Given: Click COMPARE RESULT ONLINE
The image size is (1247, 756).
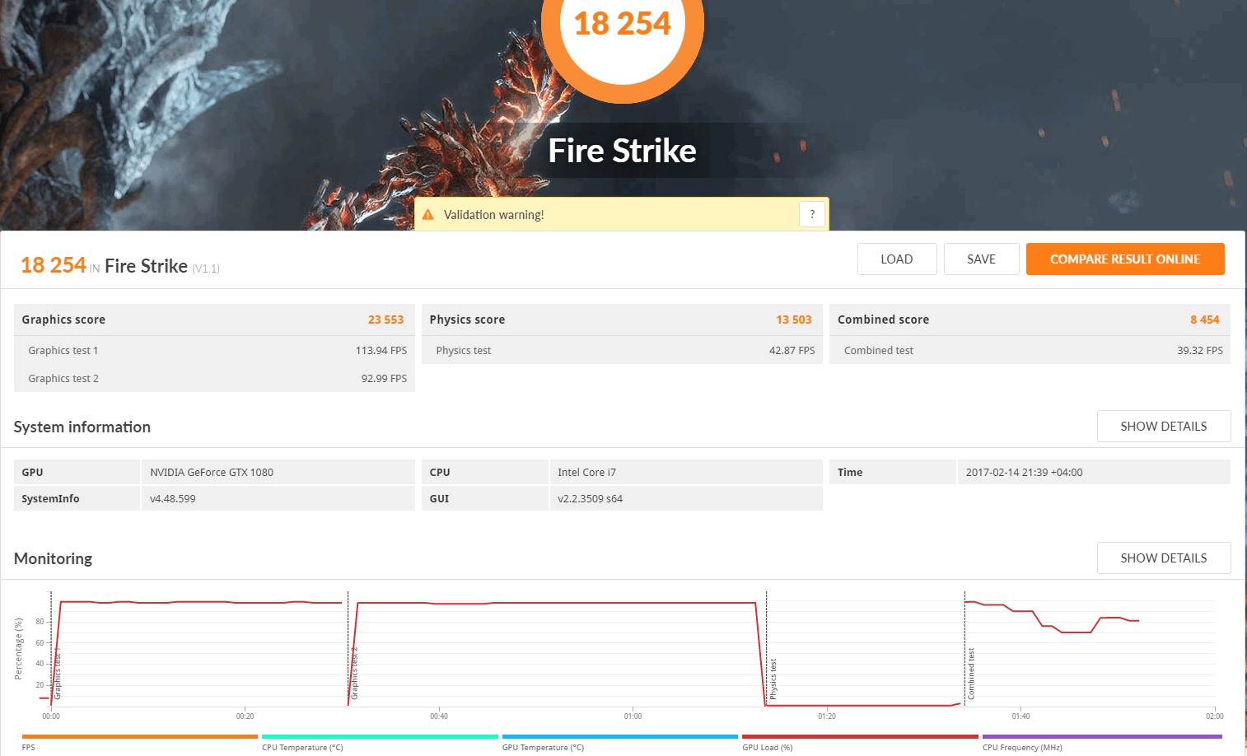Looking at the screenshot, I should tap(1125, 259).
